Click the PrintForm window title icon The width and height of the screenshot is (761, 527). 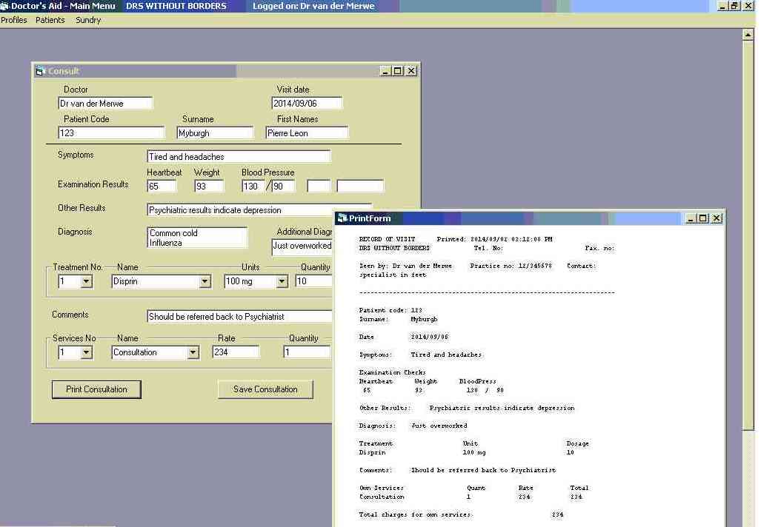[342, 218]
